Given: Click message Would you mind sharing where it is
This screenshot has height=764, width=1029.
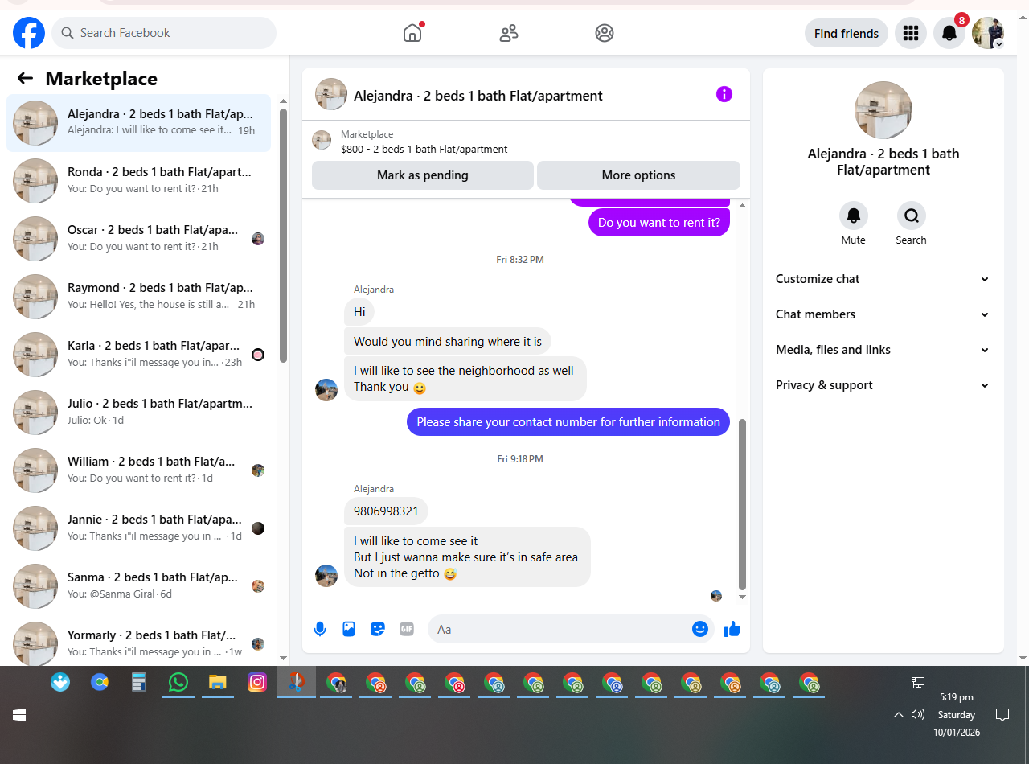Looking at the screenshot, I should click(x=448, y=341).
